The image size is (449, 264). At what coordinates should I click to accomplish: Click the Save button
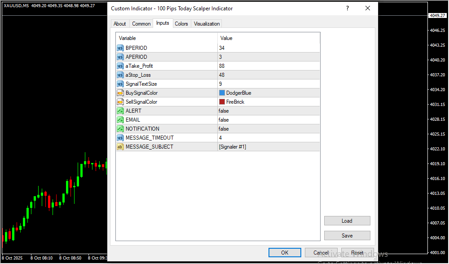[347, 236]
